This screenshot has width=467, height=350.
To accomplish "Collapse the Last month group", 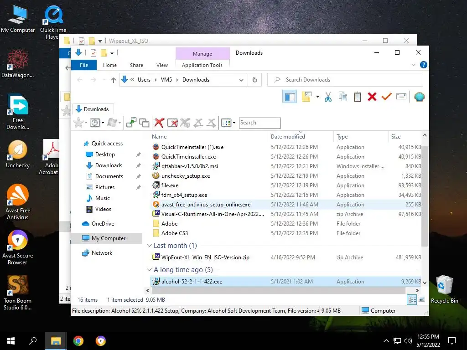I will tap(149, 246).
